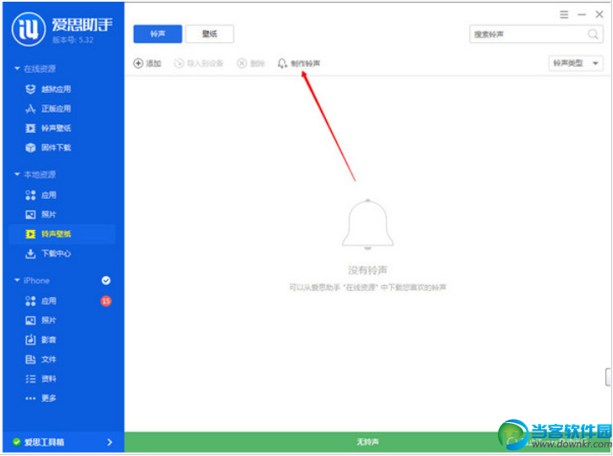613x456 pixels.
Task: Click the search magnifier icon
Action: (593, 35)
